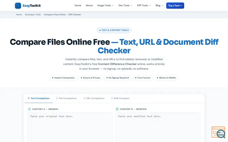Open the Developer Tools breadcrumb link
The height and width of the screenshot is (142, 228).
click(x=33, y=14)
